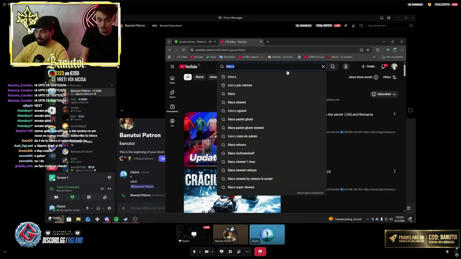Screen dimensions: 461x259
Task: Select the lolecs - YouTube browser tab
Action: tap(241, 42)
